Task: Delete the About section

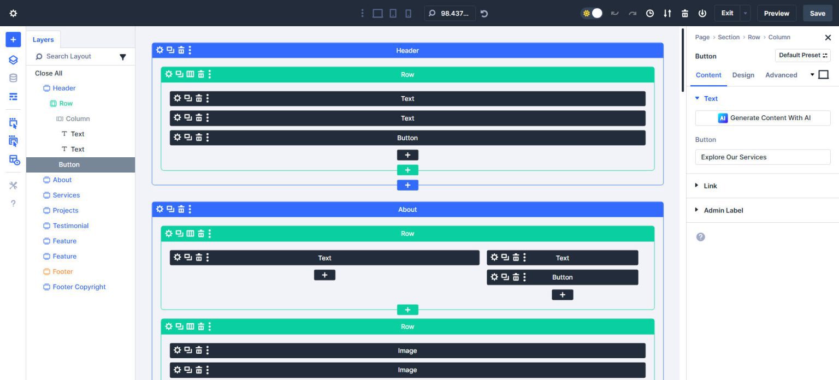Action: pyautogui.click(x=181, y=209)
